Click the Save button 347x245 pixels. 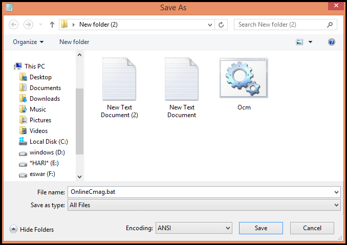tap(261, 228)
